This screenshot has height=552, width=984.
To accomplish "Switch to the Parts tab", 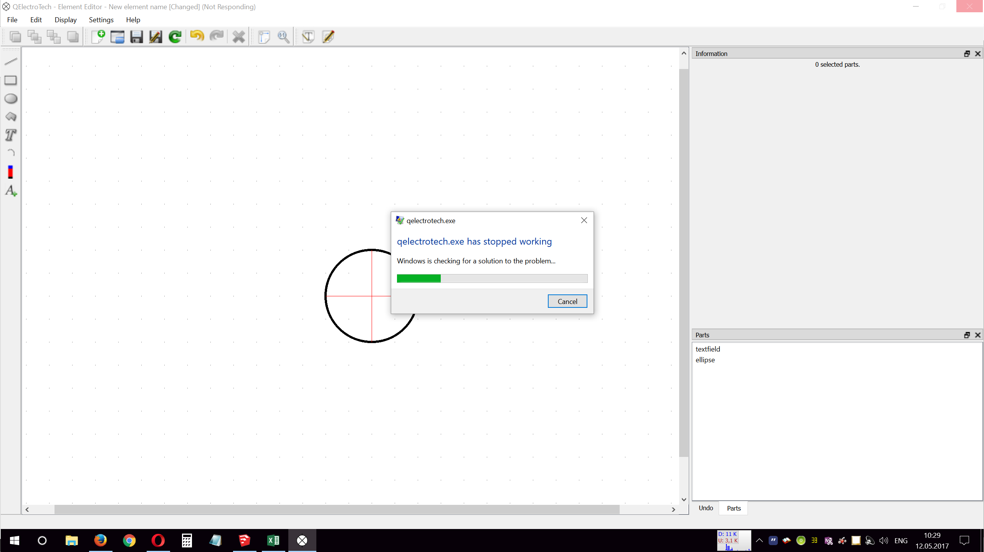I will (x=734, y=508).
